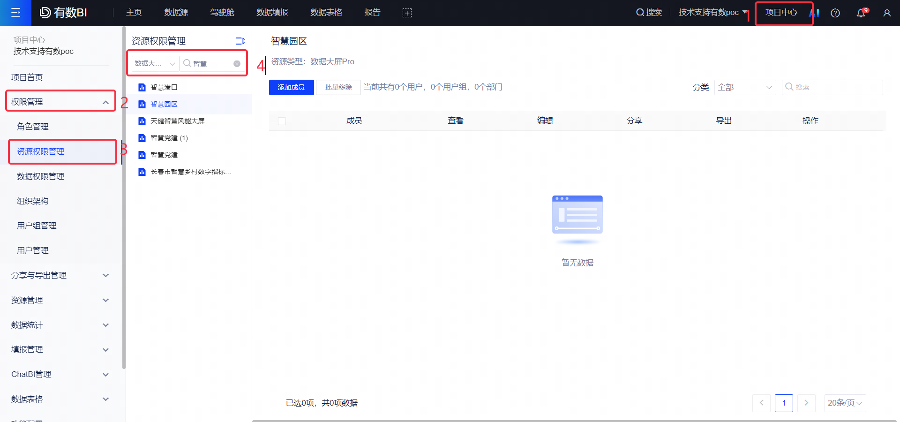Screen dimensions: 900x422
Task: Click the chart icon next to 智慧港口
Action: tap(142, 87)
